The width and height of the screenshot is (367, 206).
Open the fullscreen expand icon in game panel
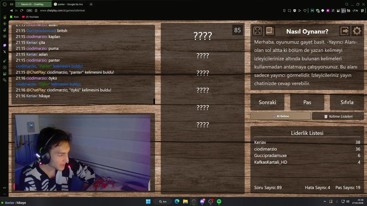point(257,31)
